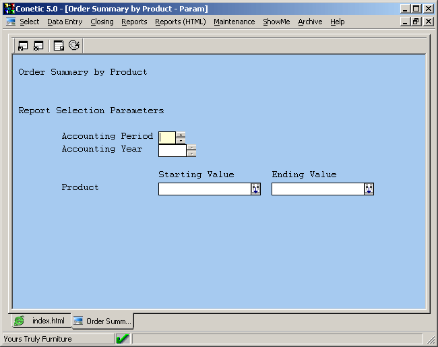
Task: Open Product Ending Value lookup list
Action: [369, 189]
